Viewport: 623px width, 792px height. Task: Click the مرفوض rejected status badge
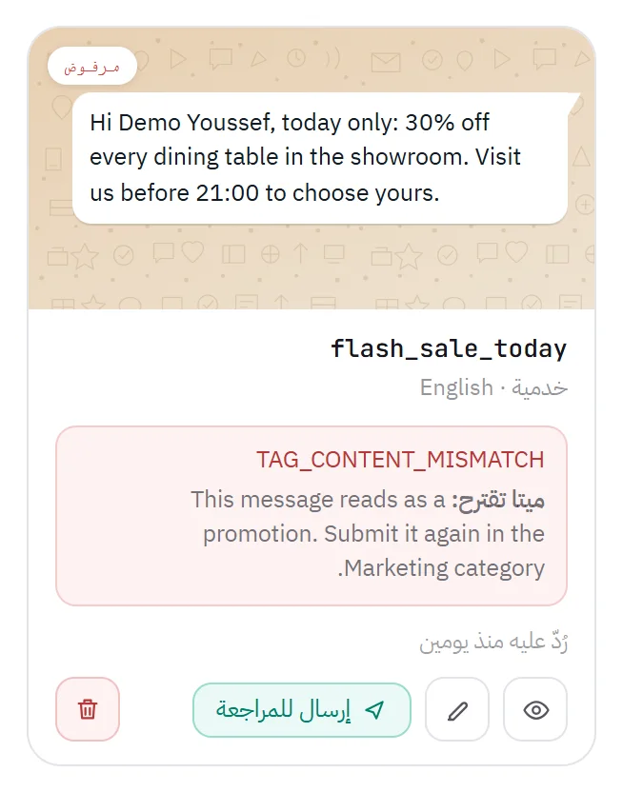click(92, 66)
